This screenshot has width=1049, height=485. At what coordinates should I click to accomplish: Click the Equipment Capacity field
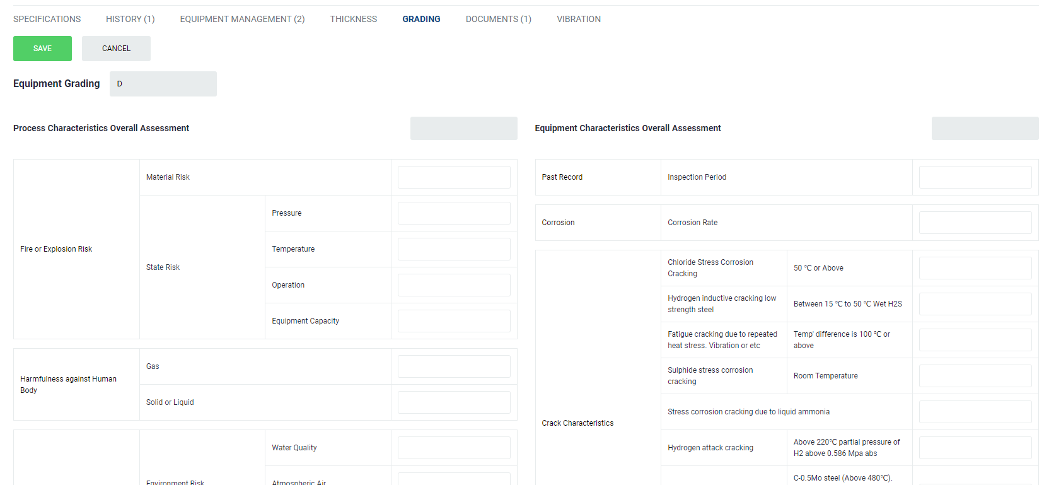(453, 321)
